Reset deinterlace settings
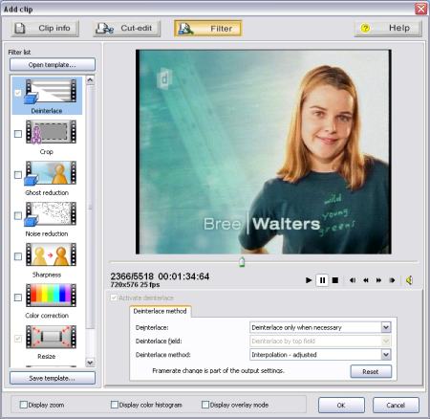This screenshot has height=419, width=430. pos(371,371)
